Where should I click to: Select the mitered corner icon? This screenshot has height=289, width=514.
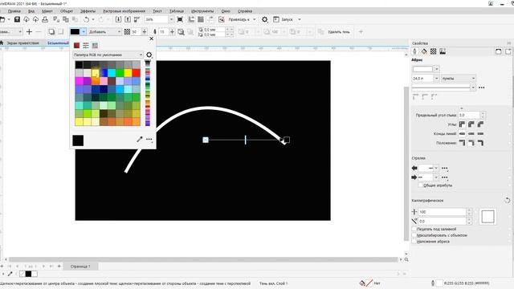(462, 124)
